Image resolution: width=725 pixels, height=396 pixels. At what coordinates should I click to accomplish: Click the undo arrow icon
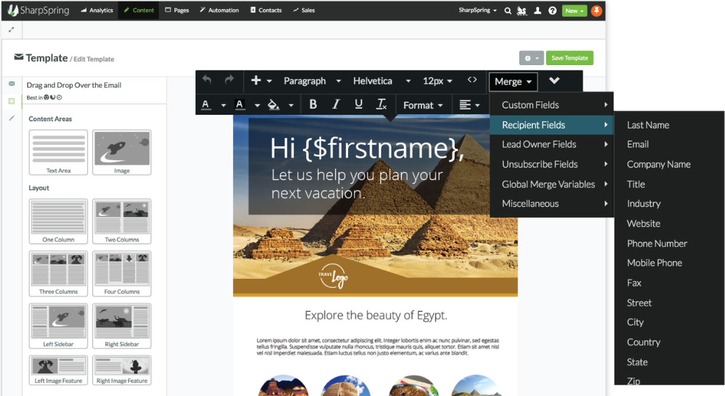tap(207, 80)
